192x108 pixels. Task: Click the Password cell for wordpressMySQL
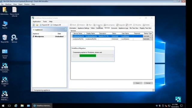[138, 39]
